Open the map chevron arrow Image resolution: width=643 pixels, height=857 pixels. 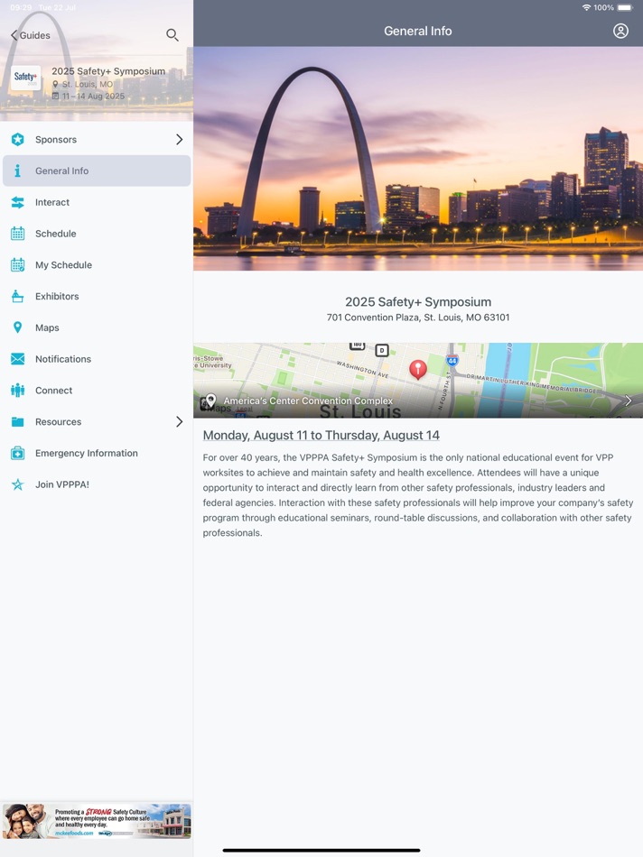pyautogui.click(x=629, y=401)
